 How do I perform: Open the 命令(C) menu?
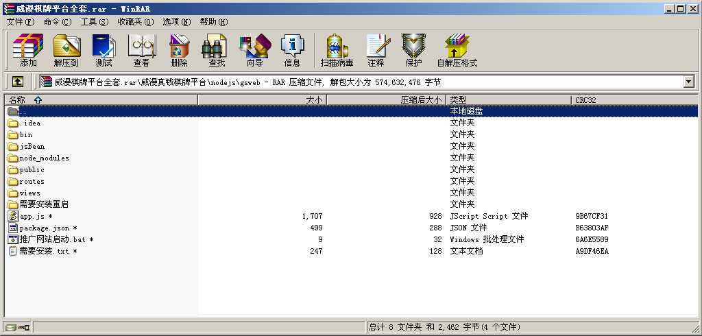(x=58, y=21)
